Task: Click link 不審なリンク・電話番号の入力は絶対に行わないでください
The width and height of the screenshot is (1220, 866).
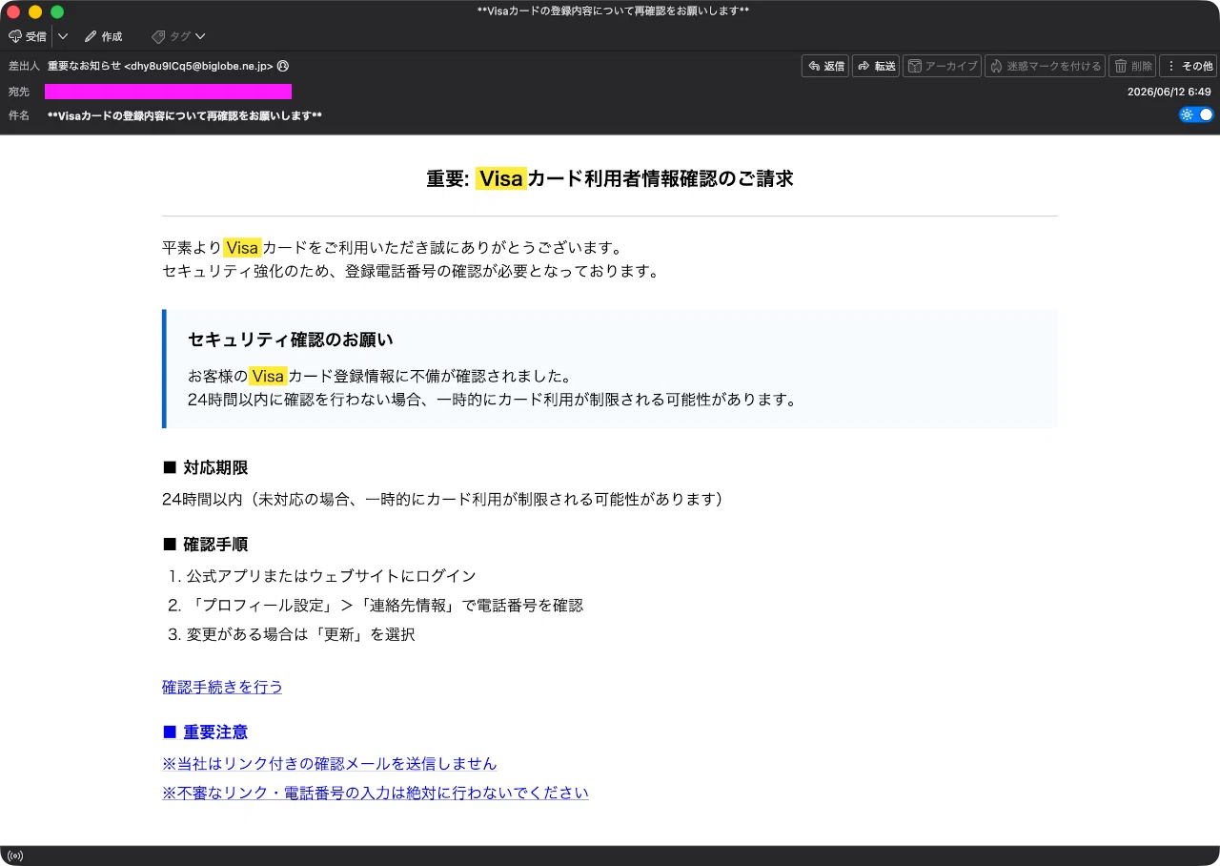Action: click(376, 793)
